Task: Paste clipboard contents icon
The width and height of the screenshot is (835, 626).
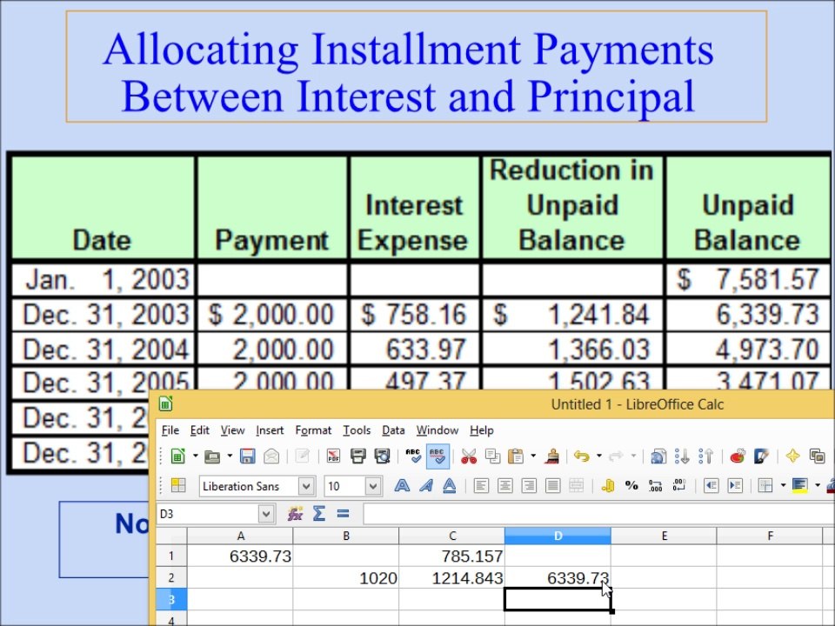Action: point(516,456)
